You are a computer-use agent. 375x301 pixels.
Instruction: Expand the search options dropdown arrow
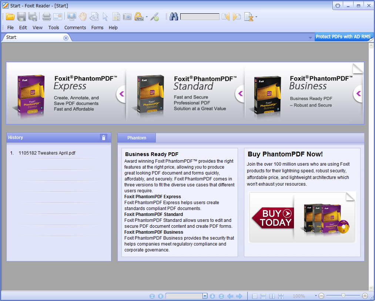coord(256,17)
